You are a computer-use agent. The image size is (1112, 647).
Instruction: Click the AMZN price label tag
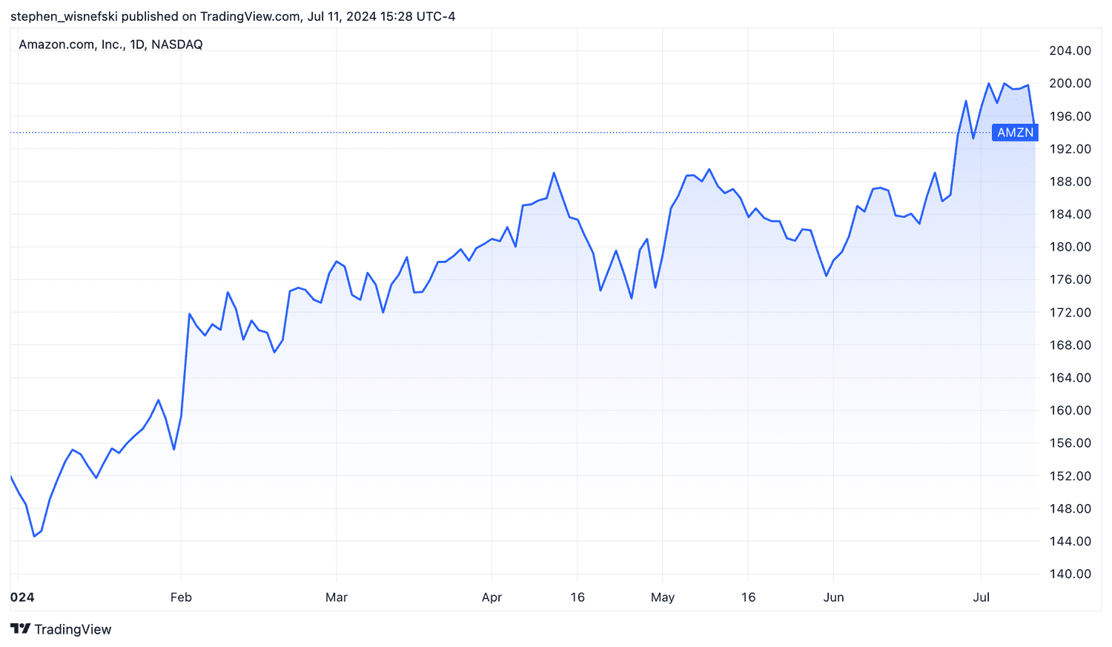1015,133
